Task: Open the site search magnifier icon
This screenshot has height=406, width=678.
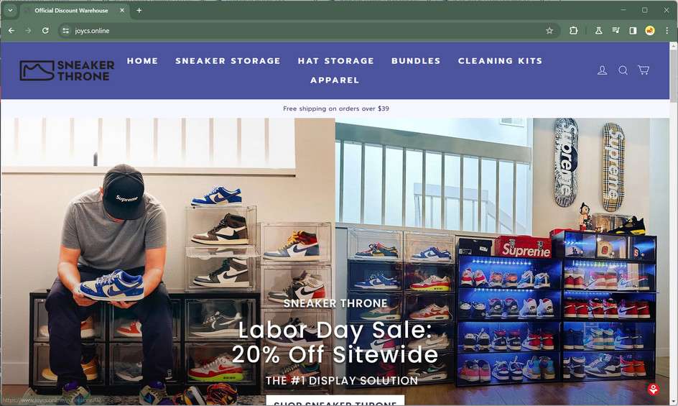Action: (623, 70)
